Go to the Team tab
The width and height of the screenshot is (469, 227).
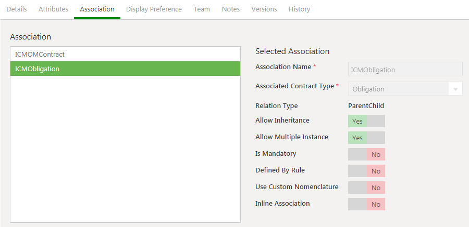202,9
